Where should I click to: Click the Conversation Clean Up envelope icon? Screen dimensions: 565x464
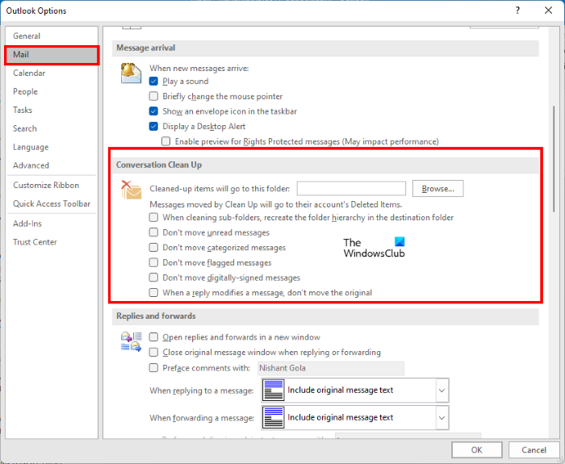pos(131,190)
